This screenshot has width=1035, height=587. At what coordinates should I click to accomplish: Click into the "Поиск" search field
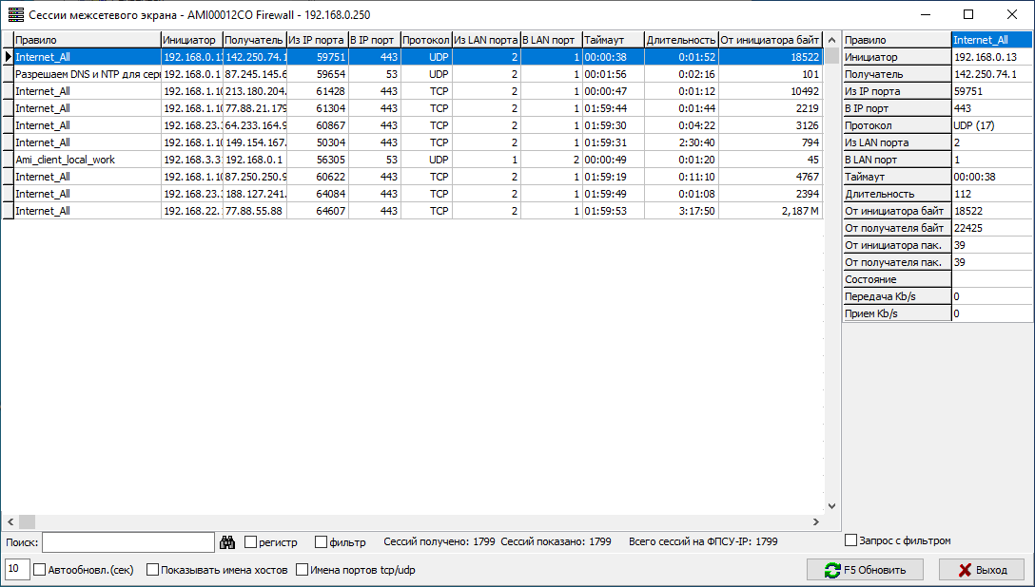click(x=128, y=542)
